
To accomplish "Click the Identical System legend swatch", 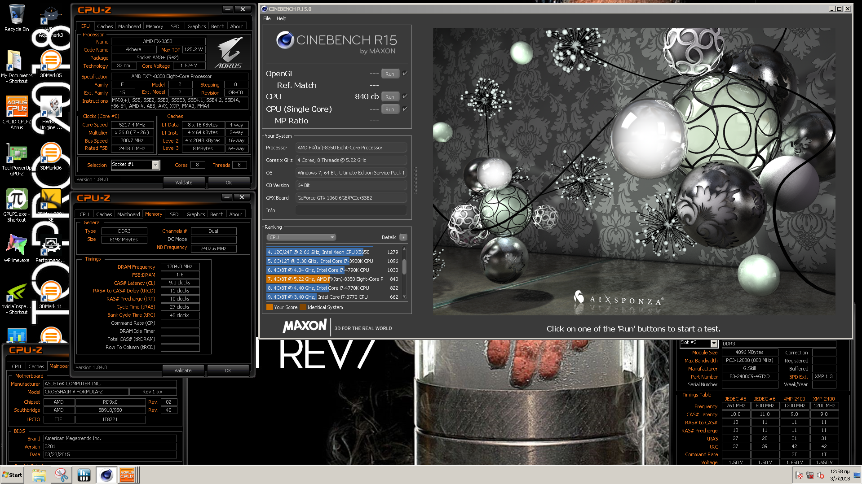I will (303, 307).
